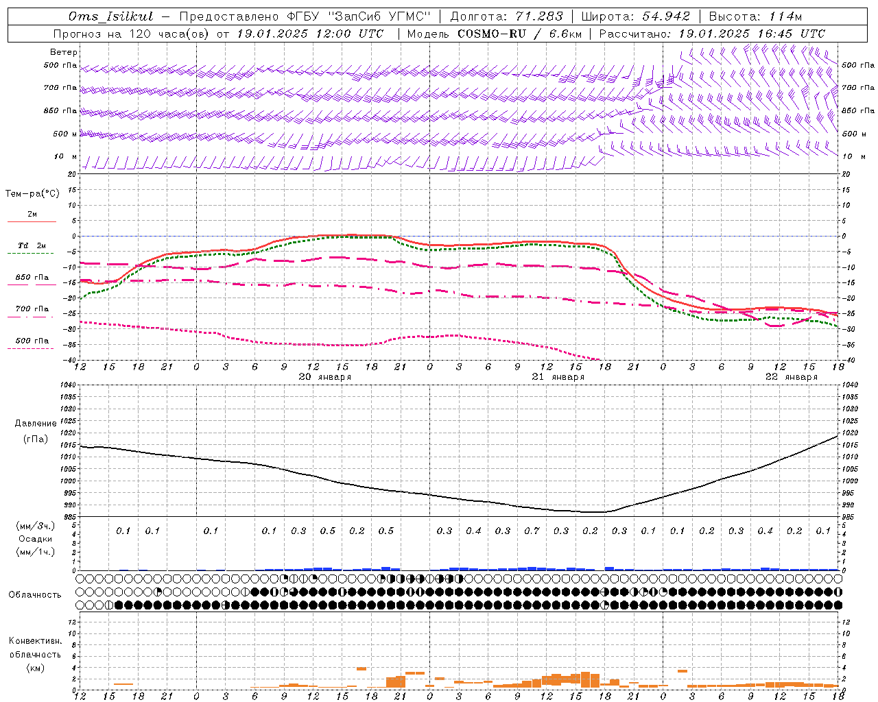This screenshot has width=878, height=702.
Task: Click the "Осадки" precipitation label
Action: coord(35,539)
